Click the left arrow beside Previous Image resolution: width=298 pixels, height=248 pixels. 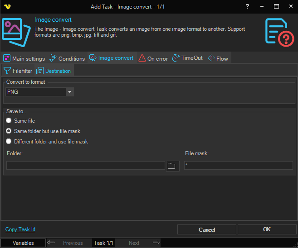point(51,243)
